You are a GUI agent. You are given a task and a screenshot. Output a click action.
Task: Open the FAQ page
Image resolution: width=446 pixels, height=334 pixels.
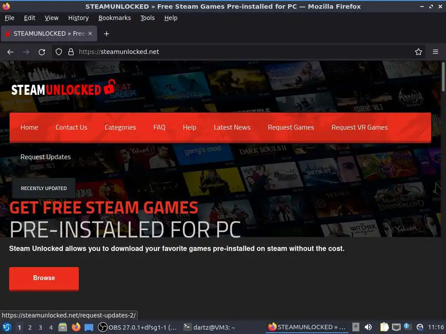159,127
